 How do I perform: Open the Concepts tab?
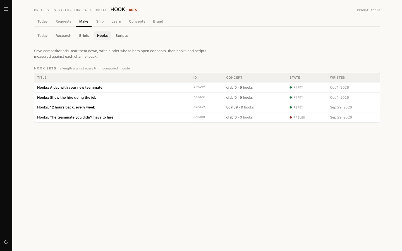click(137, 21)
